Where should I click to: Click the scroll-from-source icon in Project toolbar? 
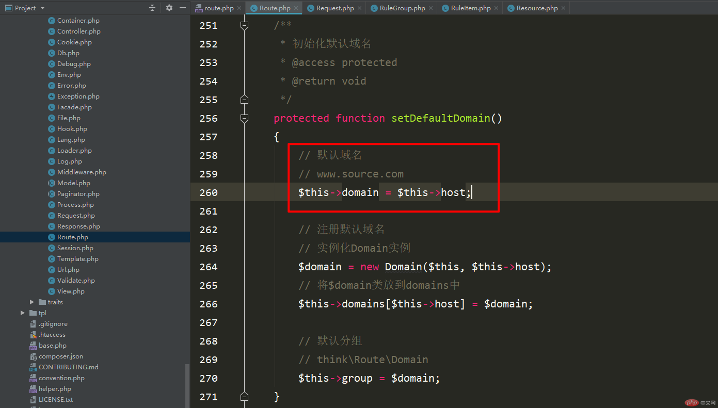[x=152, y=8]
